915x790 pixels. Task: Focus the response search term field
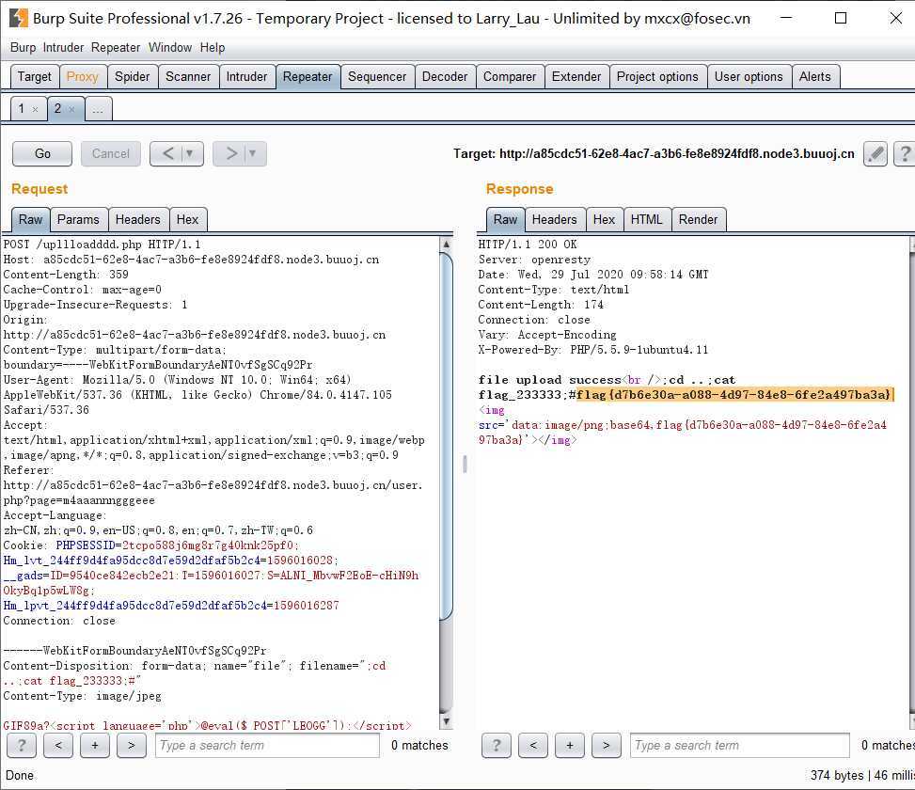pyautogui.click(x=740, y=745)
